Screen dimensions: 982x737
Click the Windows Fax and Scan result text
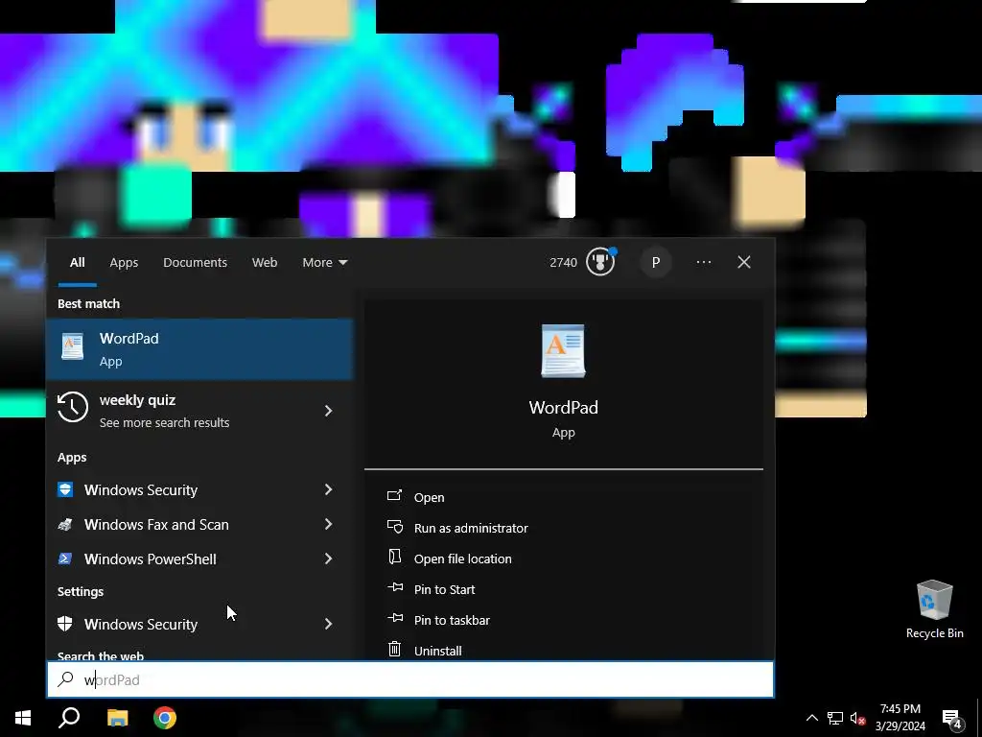tap(156, 525)
